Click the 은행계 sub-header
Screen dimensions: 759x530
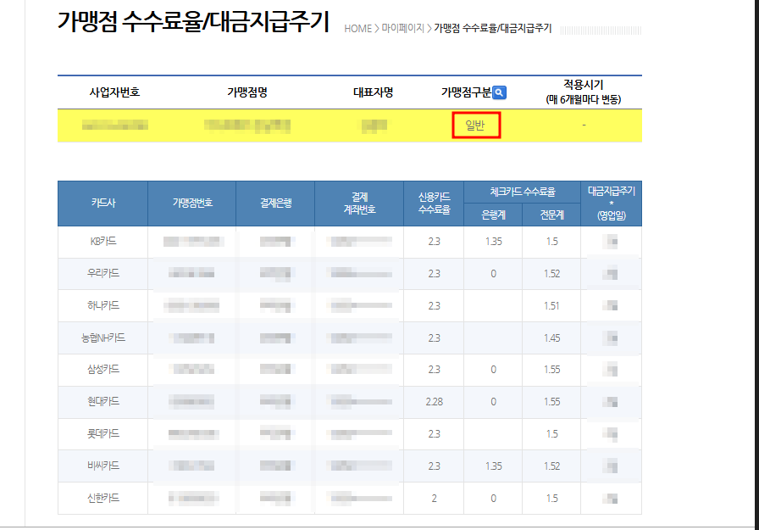point(493,215)
